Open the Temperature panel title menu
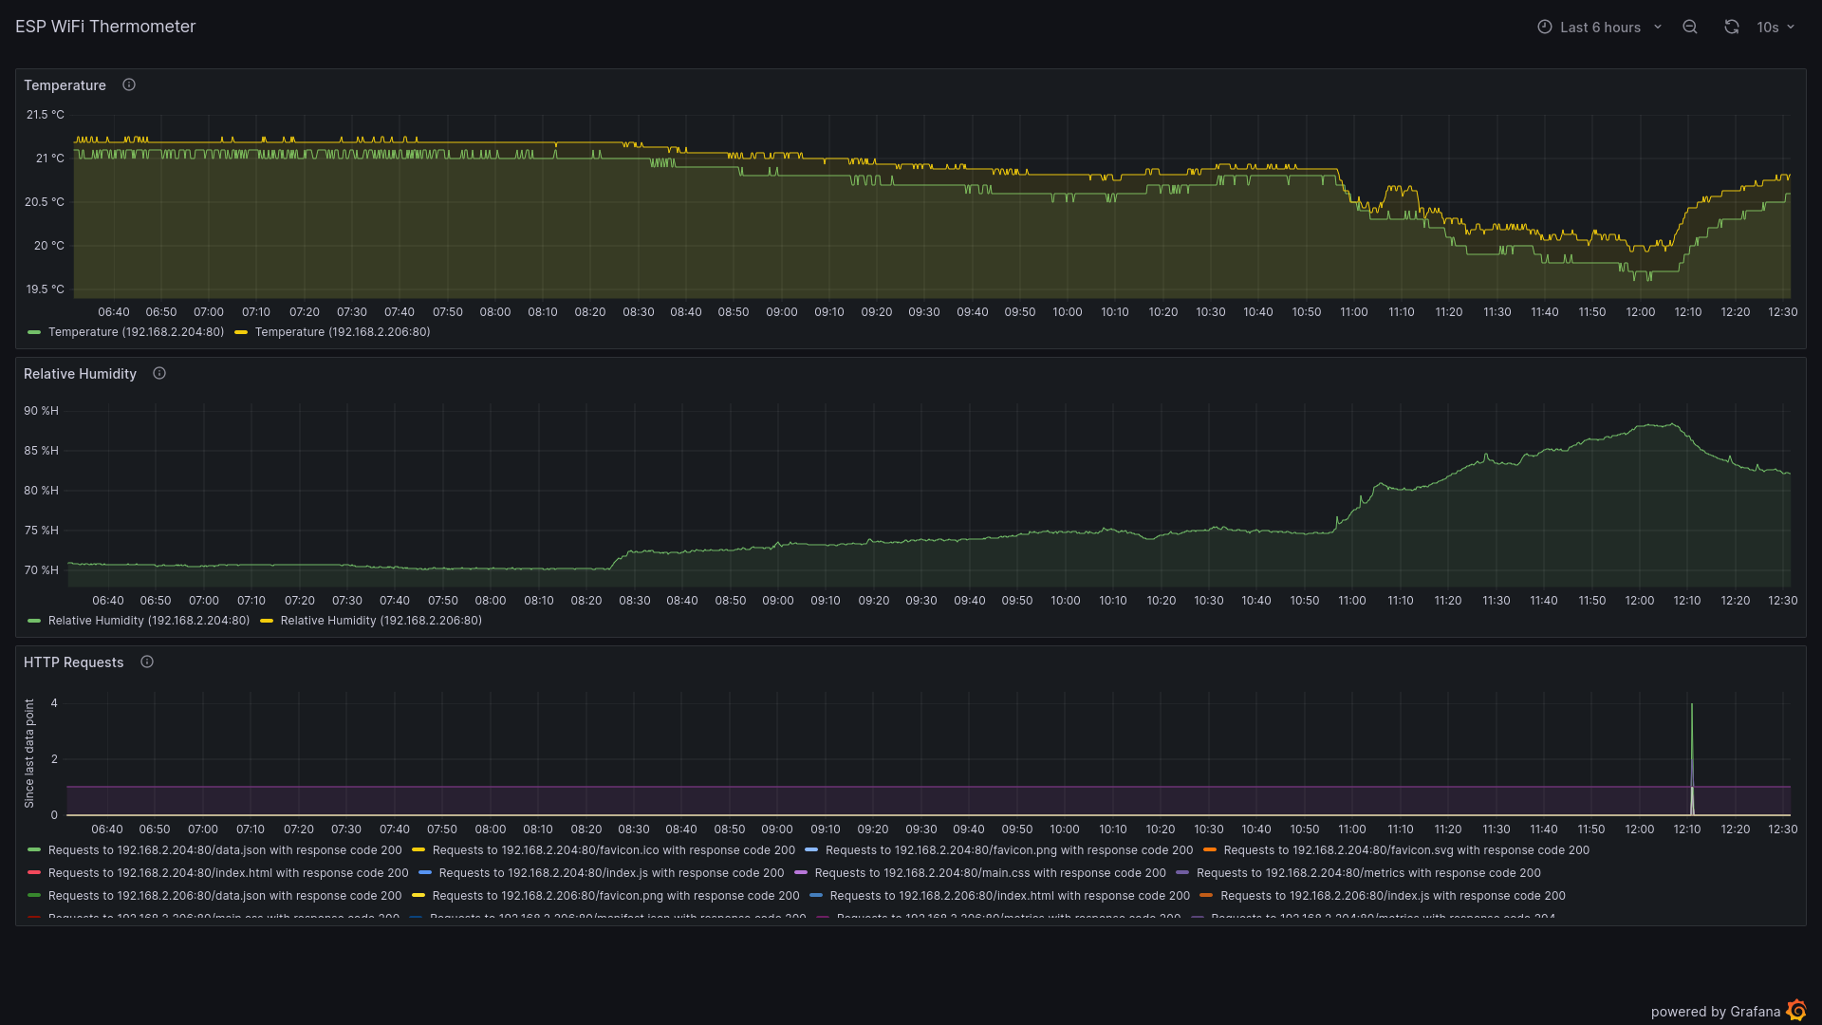This screenshot has height=1025, width=1822. 65,85
